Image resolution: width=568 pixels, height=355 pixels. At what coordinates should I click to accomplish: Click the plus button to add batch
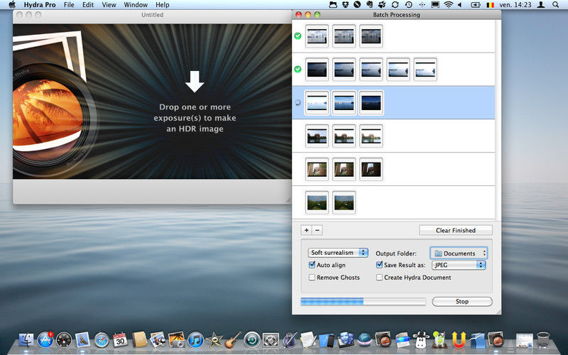[x=307, y=230]
